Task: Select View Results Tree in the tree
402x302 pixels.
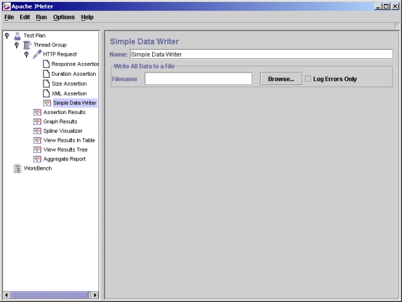Action: pos(70,150)
